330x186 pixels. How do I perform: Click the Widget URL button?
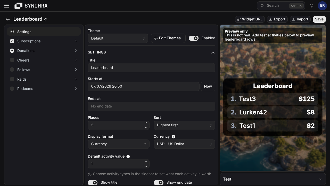point(250,19)
